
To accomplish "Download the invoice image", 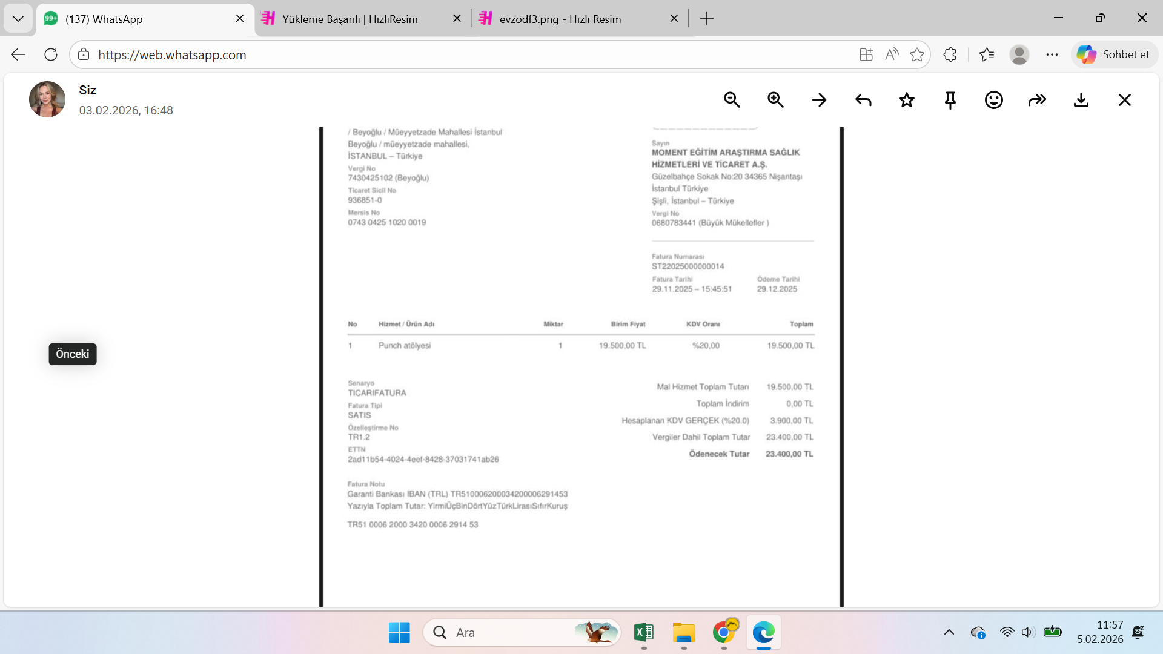I will 1081,100.
